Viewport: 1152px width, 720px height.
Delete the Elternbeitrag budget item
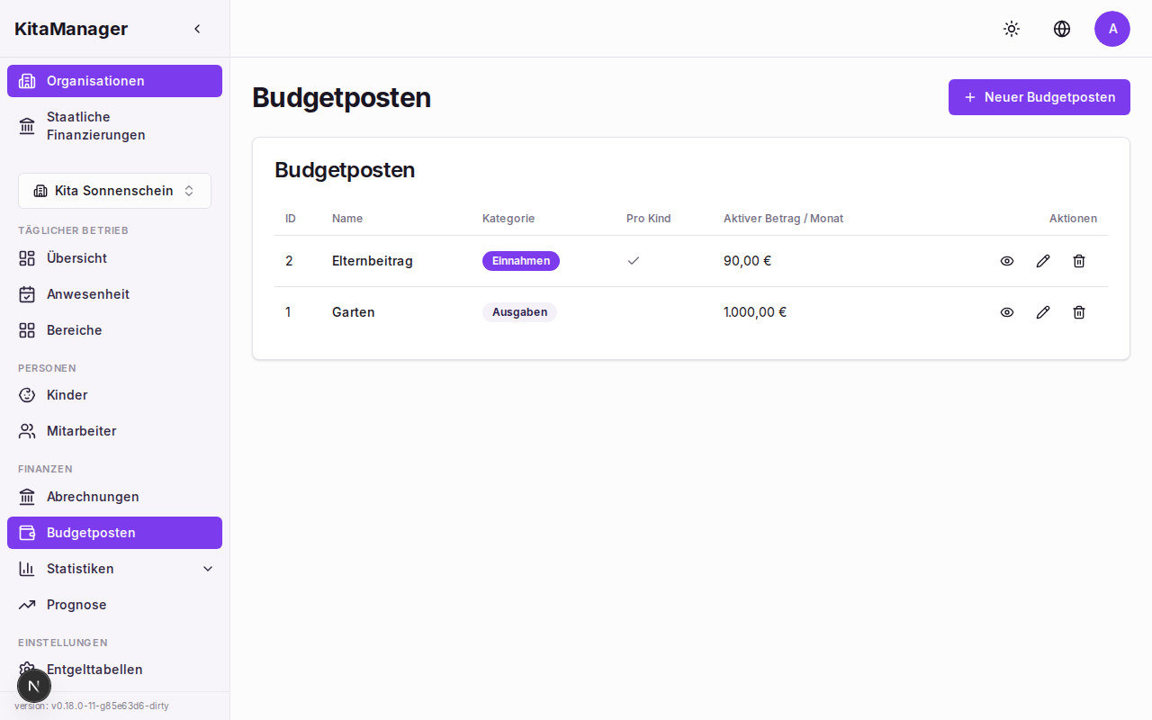[x=1079, y=261]
